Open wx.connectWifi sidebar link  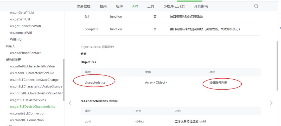pyautogui.click(x=21, y=33)
